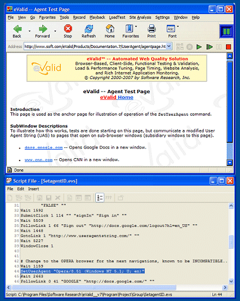Click the document page icon in Script File toolbar
The width and height of the screenshot is (240, 301).
tap(69, 198)
